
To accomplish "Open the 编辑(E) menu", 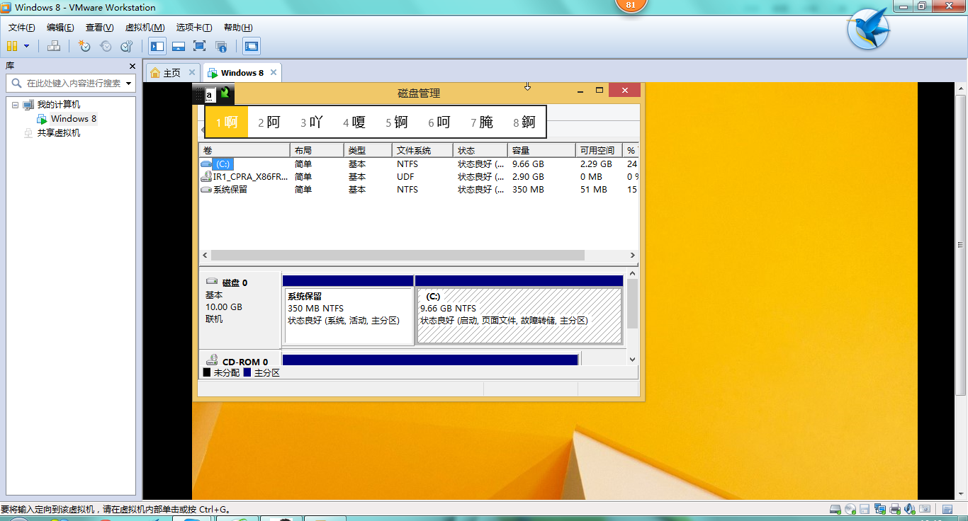I will [60, 28].
